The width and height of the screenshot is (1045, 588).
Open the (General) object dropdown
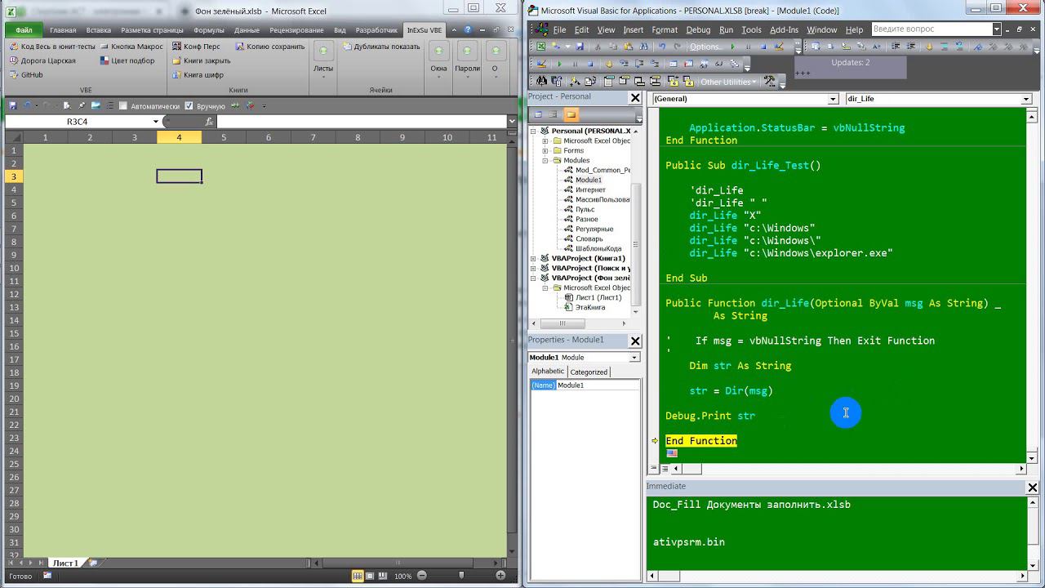[833, 99]
